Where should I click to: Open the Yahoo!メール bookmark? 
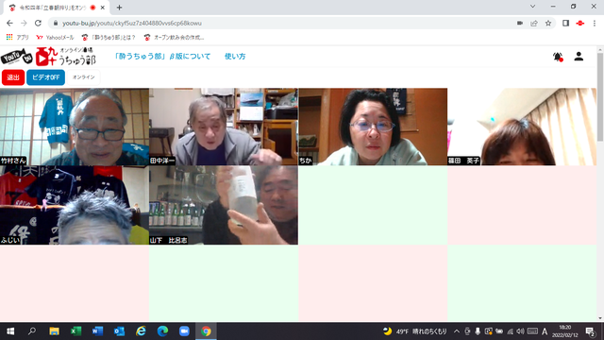pyautogui.click(x=55, y=38)
